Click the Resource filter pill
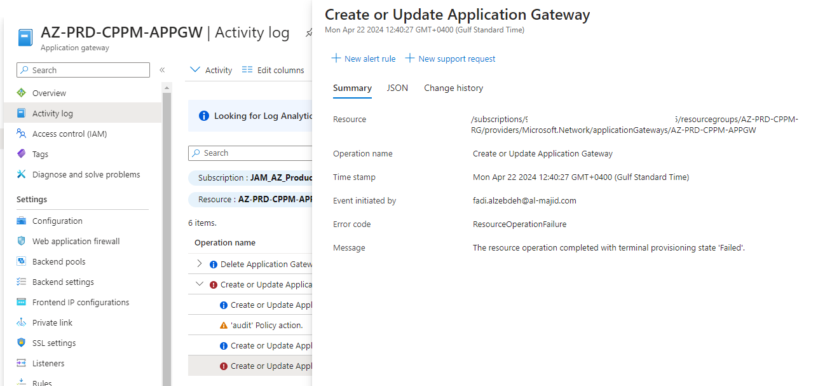The image size is (825, 386). (250, 200)
